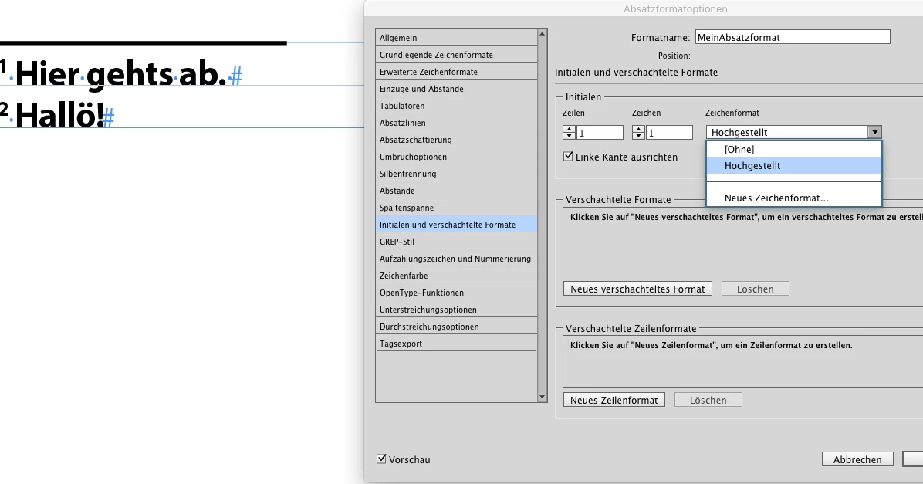
Task: Select Absatzschattierung in the list
Action: coord(456,140)
